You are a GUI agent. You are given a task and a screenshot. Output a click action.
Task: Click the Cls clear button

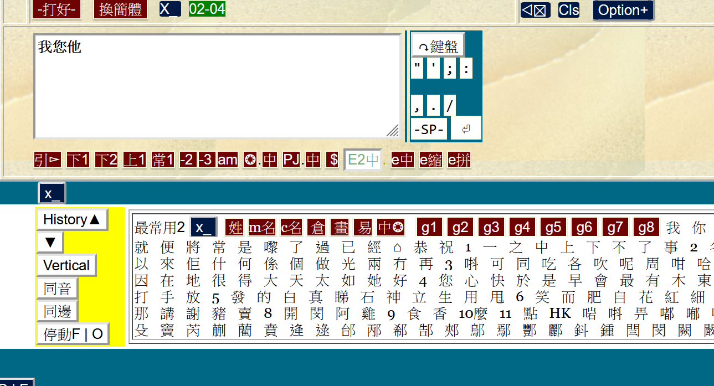pos(569,10)
